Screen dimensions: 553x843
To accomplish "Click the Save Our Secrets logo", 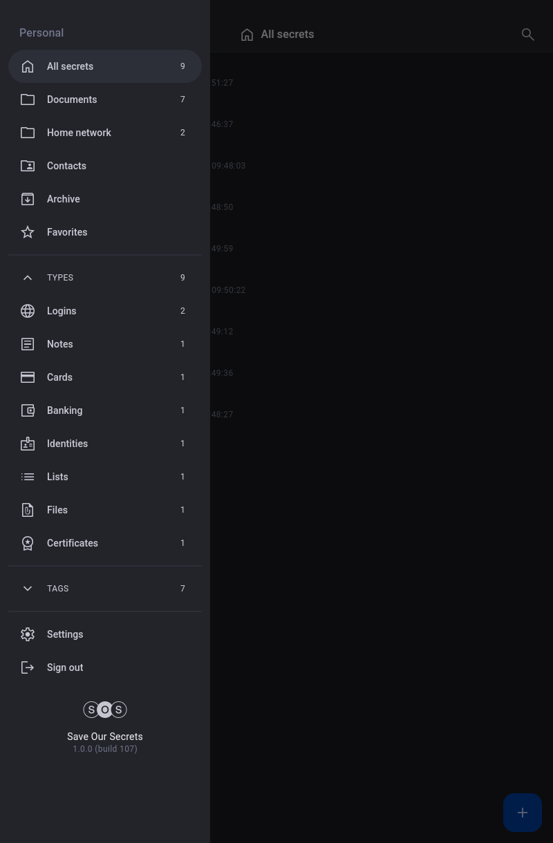I will coord(105,710).
